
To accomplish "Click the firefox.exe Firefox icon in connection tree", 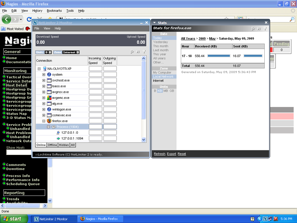I will 49,121.
